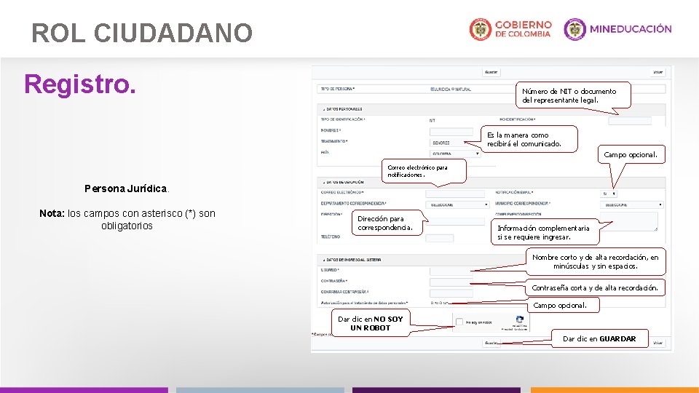The height and width of the screenshot is (393, 699).
Task: Focus the Nombres input field
Action: pos(451,132)
